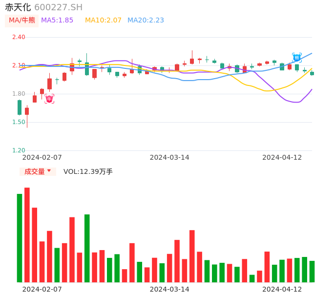Select the MA/牛熊 indicator tab
This screenshot has width=335, height=296.
tap(21, 21)
